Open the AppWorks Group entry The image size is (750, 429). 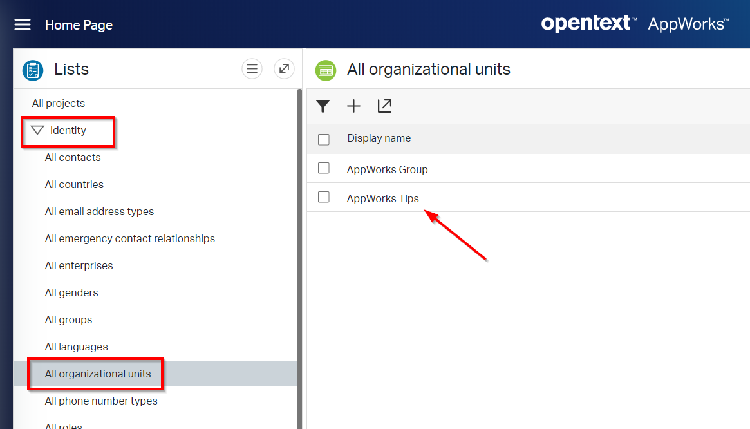388,169
